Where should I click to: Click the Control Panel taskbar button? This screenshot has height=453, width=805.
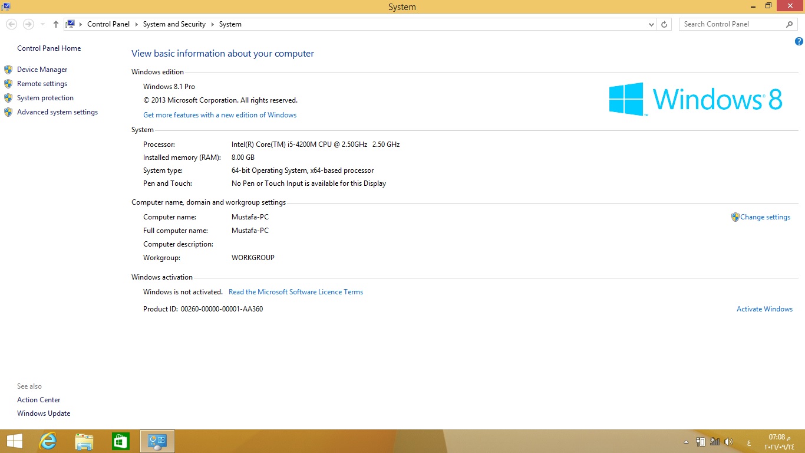(x=157, y=441)
